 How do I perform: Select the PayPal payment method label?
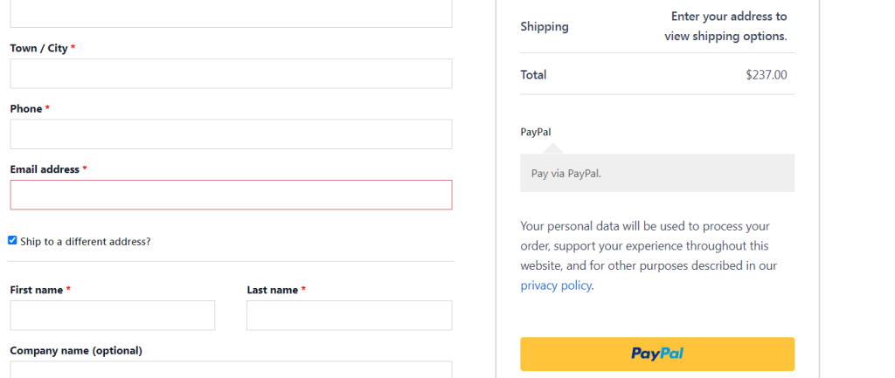(x=536, y=132)
